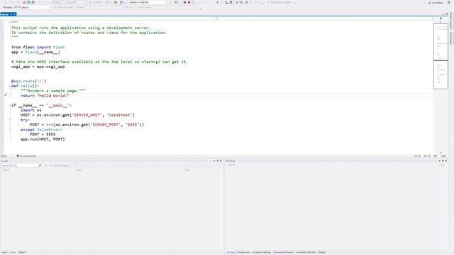Click the Continue debug button

96,2
